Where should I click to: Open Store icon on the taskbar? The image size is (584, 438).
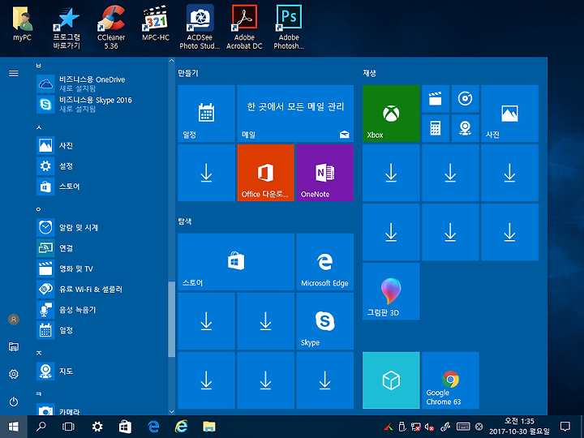[125, 427]
